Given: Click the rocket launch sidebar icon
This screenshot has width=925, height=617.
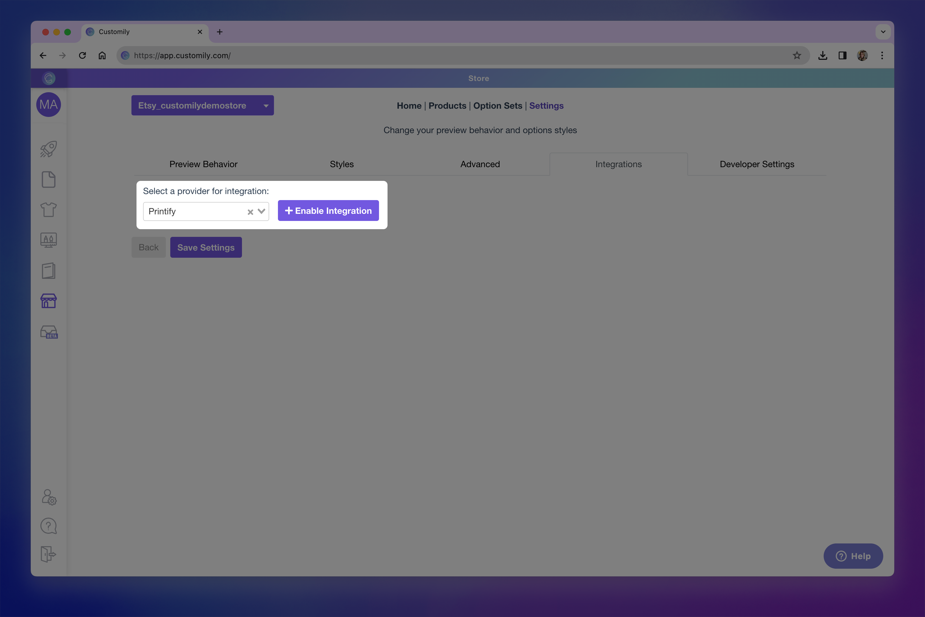Looking at the screenshot, I should point(48,149).
